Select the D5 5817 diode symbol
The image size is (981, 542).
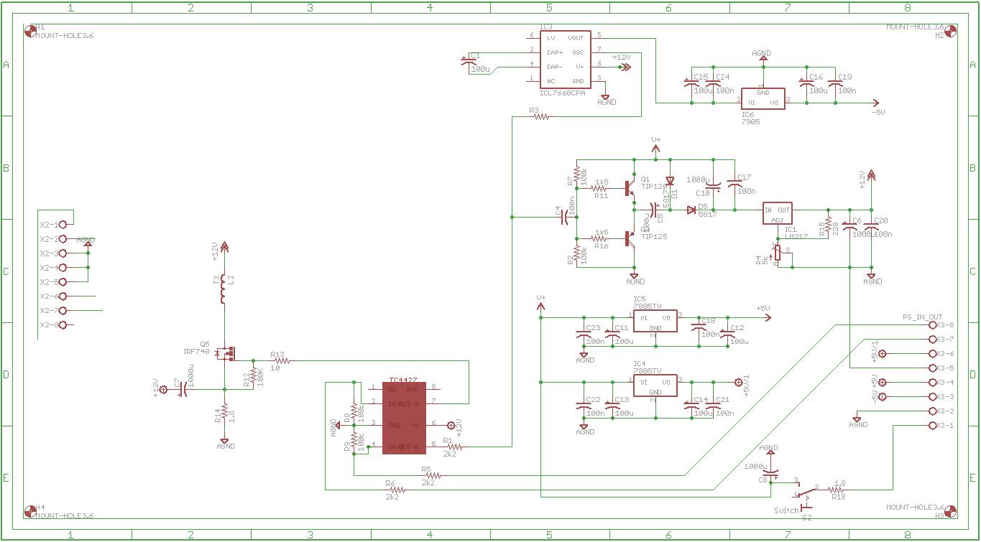click(691, 210)
